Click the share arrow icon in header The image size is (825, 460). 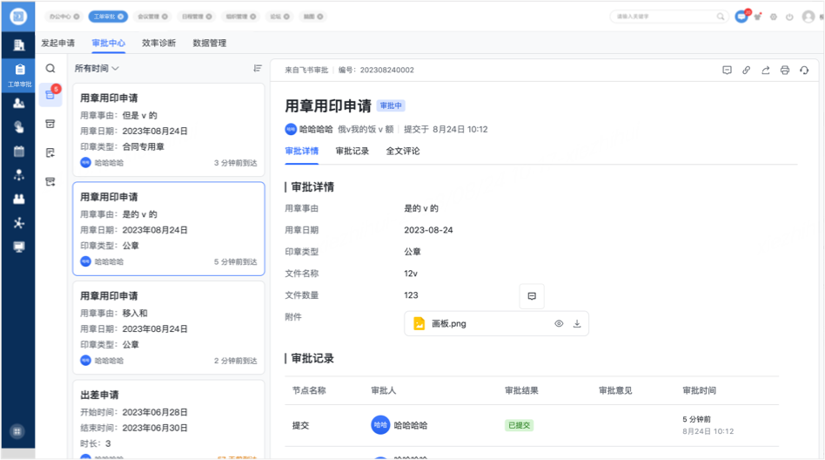(766, 71)
